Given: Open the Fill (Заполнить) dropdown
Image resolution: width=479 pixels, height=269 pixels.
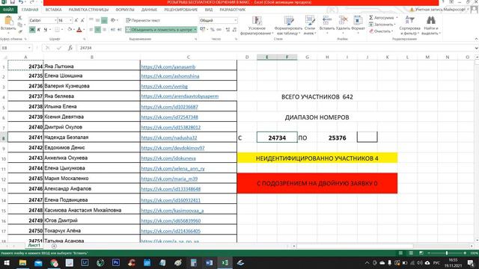Looking at the screenshot, I should tap(382, 25).
